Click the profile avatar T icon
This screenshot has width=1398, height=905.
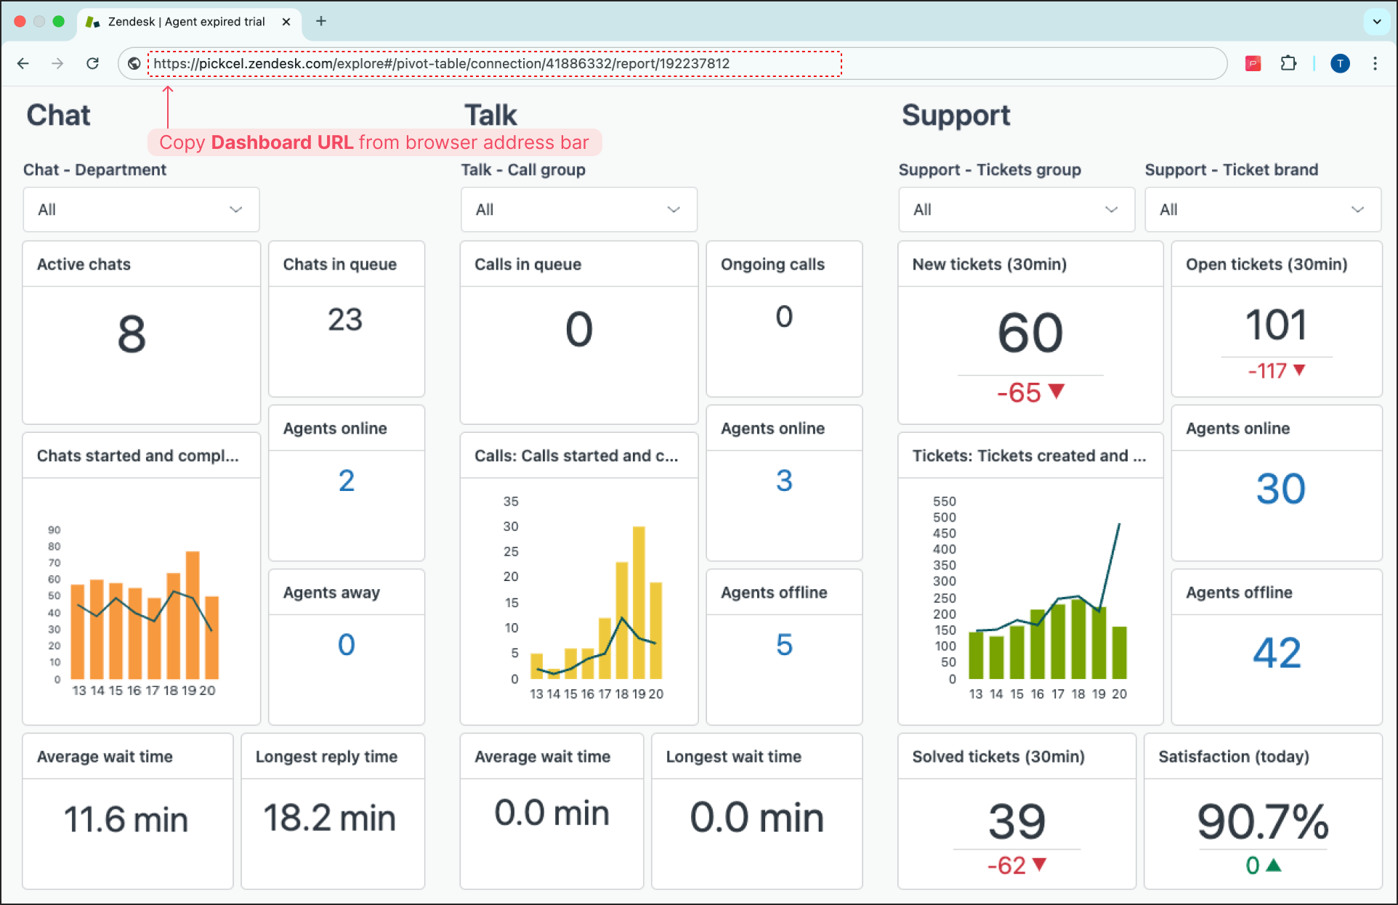click(x=1340, y=64)
